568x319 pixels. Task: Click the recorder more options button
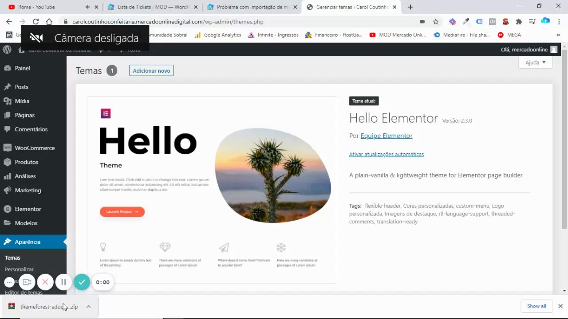[9, 282]
